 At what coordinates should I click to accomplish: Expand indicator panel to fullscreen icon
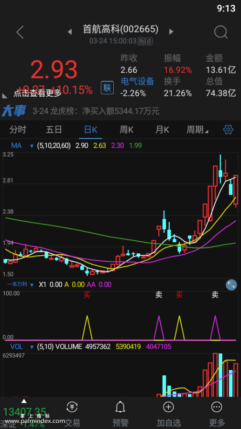click(x=231, y=285)
